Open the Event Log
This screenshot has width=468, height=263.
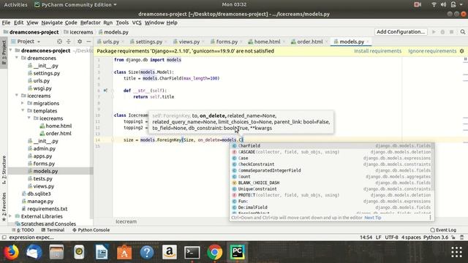443,230
